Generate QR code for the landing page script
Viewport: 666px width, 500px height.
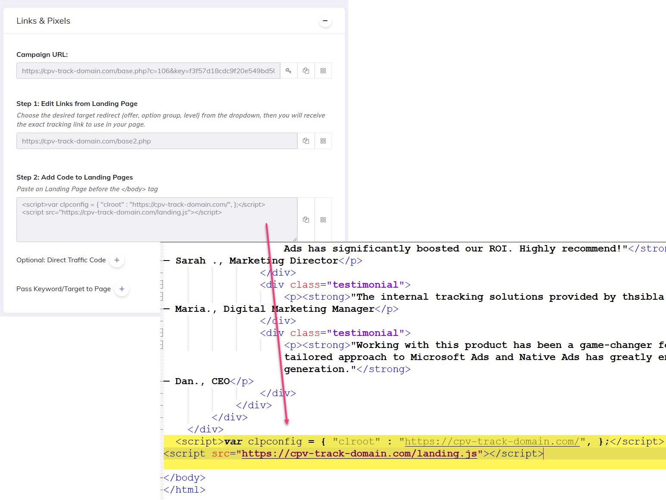tap(323, 220)
